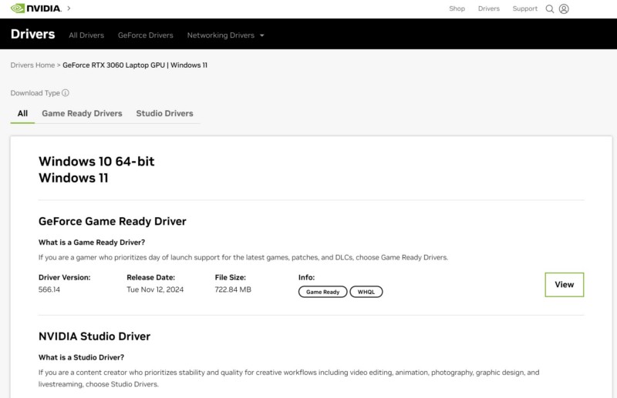Click View for Game Ready Driver
Image resolution: width=617 pixels, height=398 pixels.
tap(564, 285)
